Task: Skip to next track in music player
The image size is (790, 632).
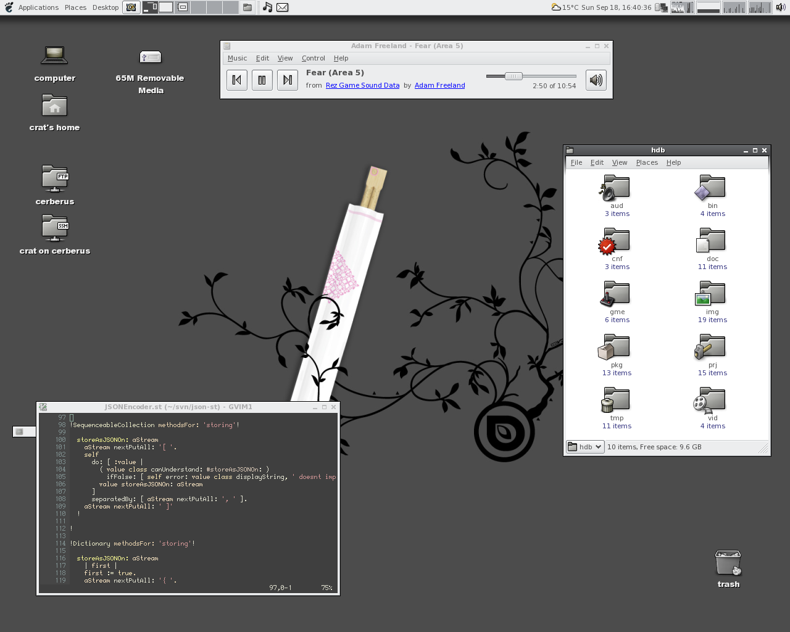Action: click(x=288, y=80)
